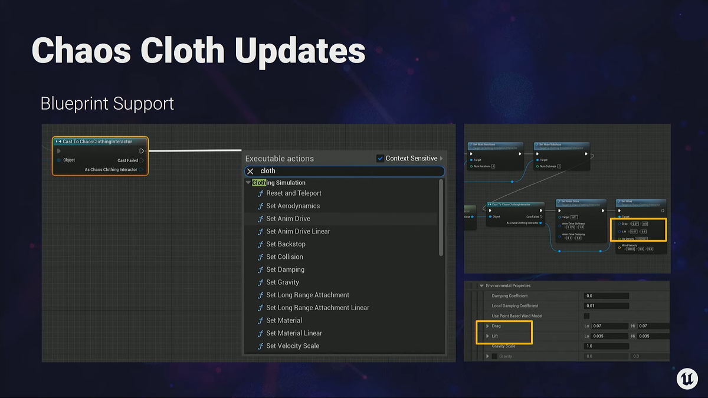Expand the greyed Gravity property row

(x=487, y=356)
